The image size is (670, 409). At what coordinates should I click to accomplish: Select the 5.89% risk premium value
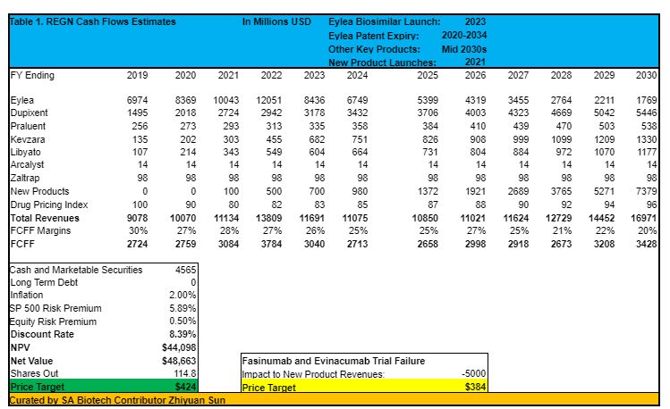[182, 308]
